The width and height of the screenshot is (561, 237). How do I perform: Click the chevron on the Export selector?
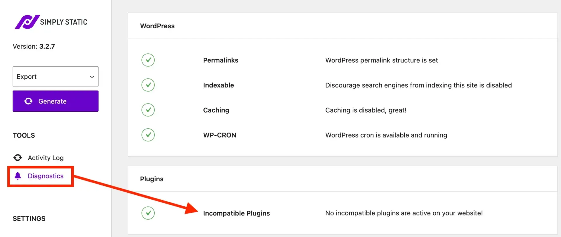coord(92,76)
